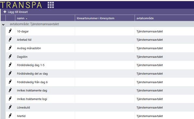Image resolution: width=194 pixels, height=119 pixels.
Task: Click the empty löneartsnummer cell for Dagslön
Action: [105, 57]
